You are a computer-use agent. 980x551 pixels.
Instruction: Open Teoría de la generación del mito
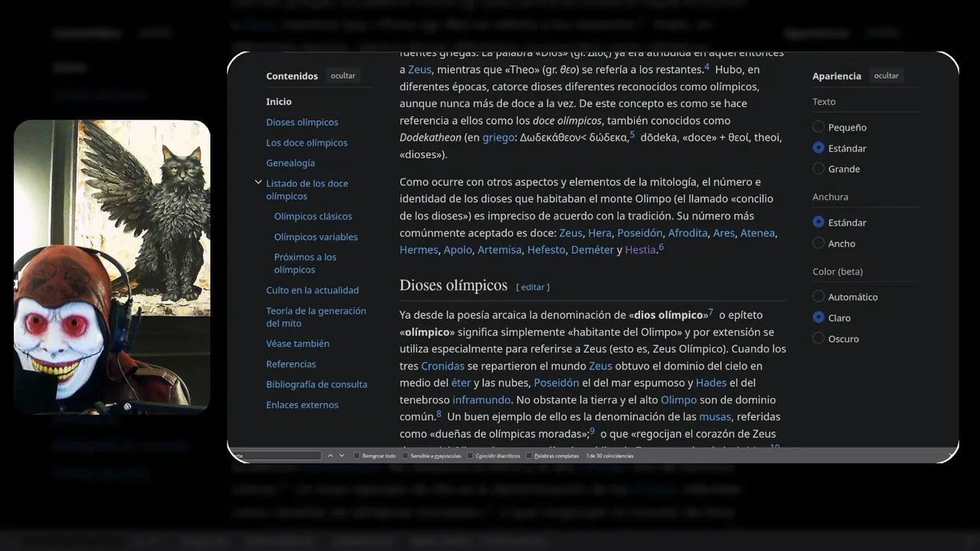316,317
